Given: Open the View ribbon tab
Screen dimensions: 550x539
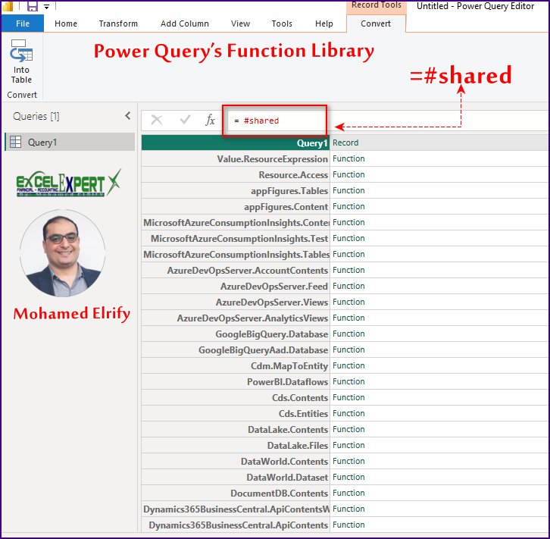Looking at the screenshot, I should click(x=240, y=24).
